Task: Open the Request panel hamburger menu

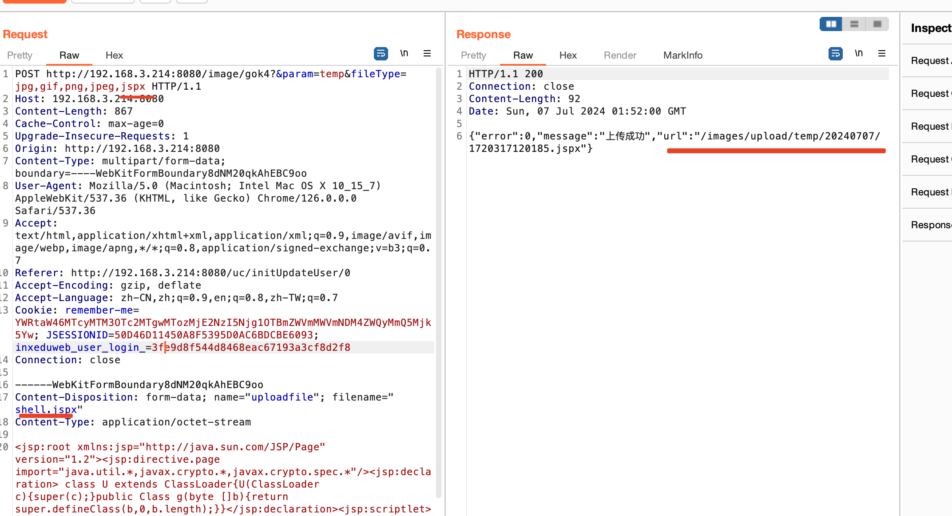Action: (x=427, y=54)
